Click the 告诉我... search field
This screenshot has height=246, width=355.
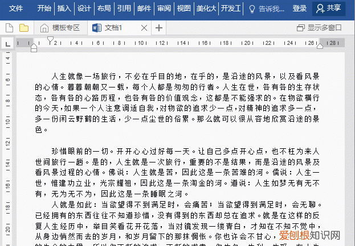(x=271, y=9)
